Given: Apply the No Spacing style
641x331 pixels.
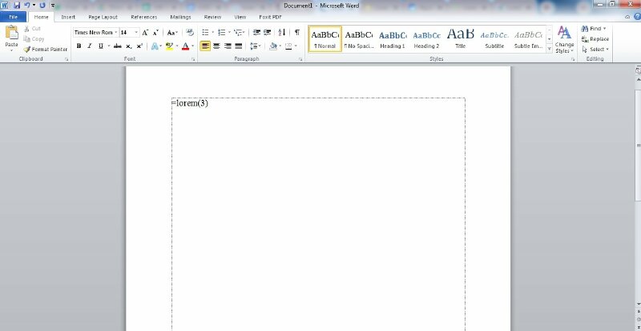Looking at the screenshot, I should click(358, 38).
